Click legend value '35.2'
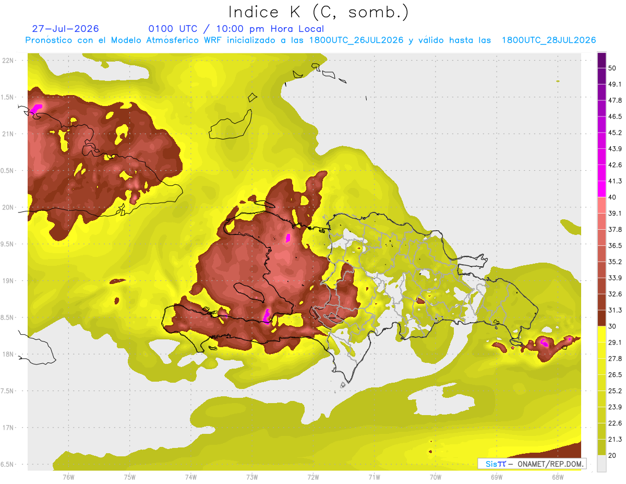This screenshot has width=626, height=484. tap(615, 262)
